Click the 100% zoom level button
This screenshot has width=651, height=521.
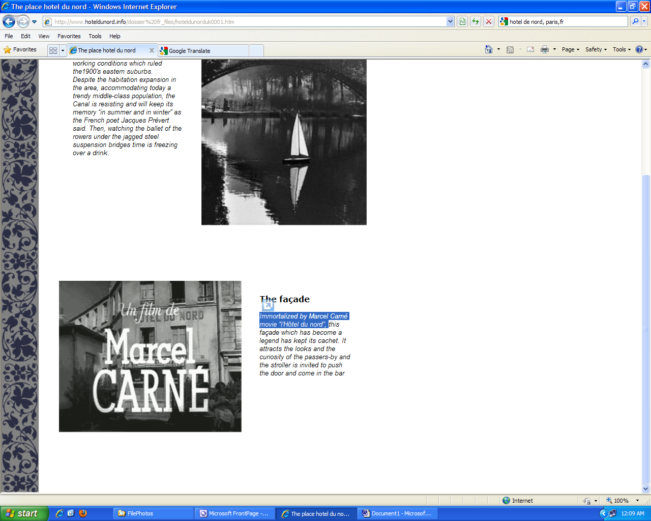[x=617, y=501]
